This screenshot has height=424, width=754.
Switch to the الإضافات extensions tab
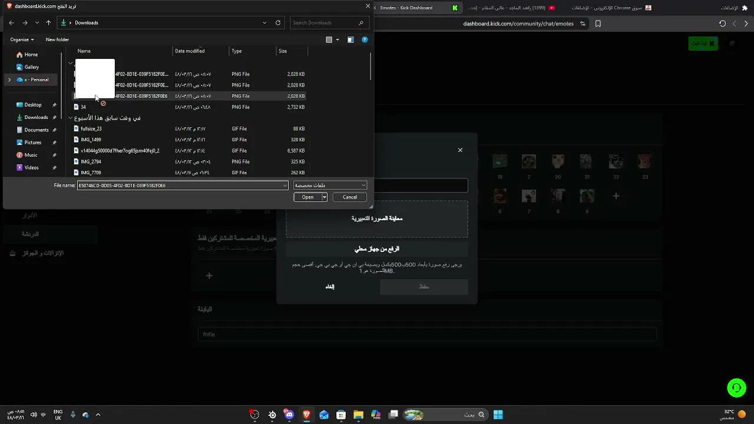[x=734, y=8]
